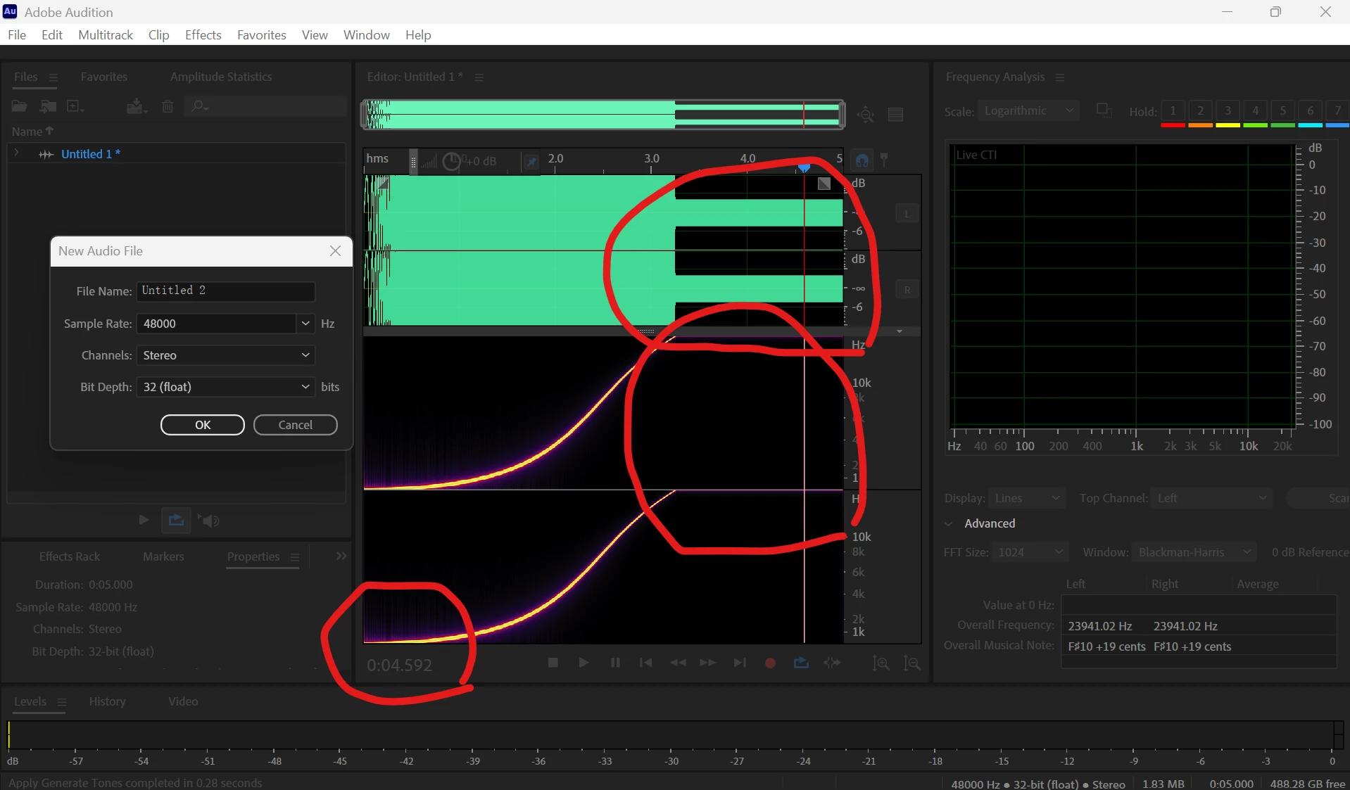Screen dimensions: 1350x790
Task: Click the marker pin icon beside the ruler
Action: click(x=885, y=160)
